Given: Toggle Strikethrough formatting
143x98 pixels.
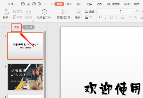Looking at the screenshot, I should 117,17.
